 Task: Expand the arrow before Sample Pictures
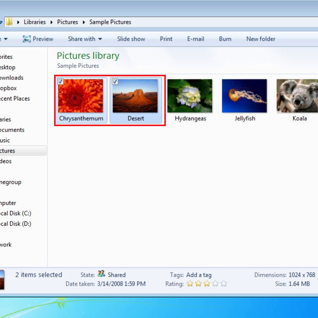point(84,22)
